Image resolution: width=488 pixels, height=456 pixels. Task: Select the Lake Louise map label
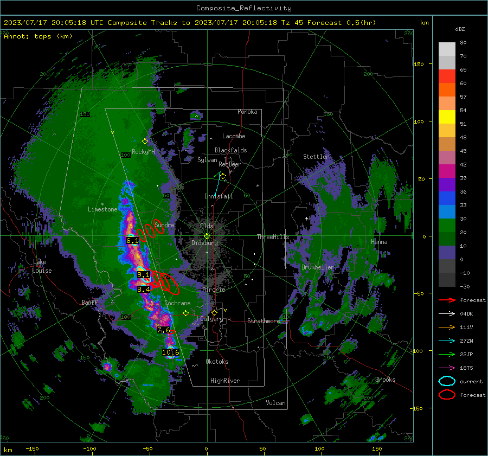(42, 266)
